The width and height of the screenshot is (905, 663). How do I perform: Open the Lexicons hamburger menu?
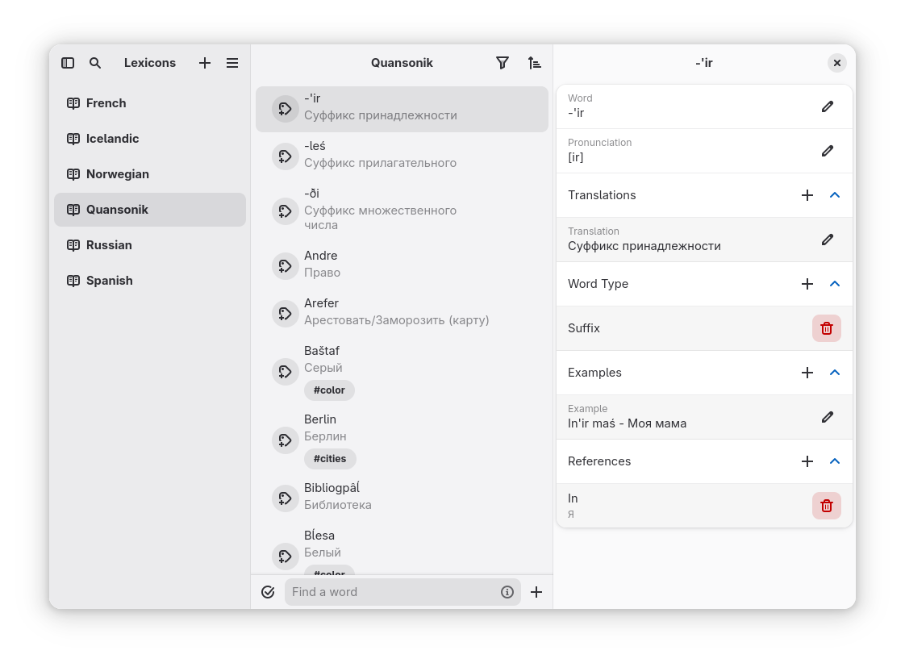pos(232,63)
